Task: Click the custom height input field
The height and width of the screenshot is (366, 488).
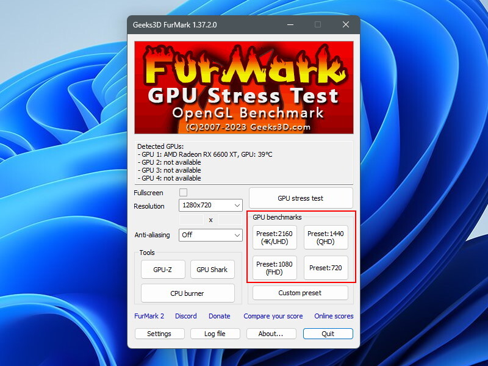Action: (x=230, y=220)
